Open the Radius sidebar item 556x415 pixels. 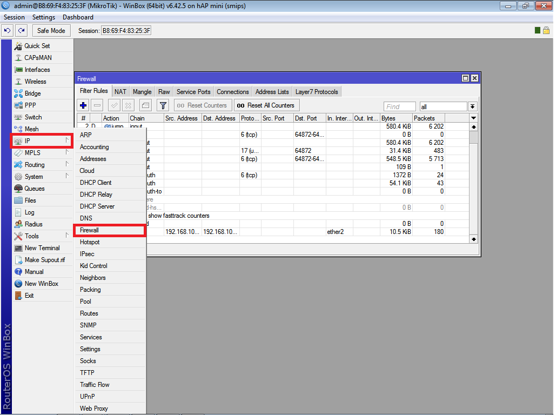pyautogui.click(x=43, y=224)
